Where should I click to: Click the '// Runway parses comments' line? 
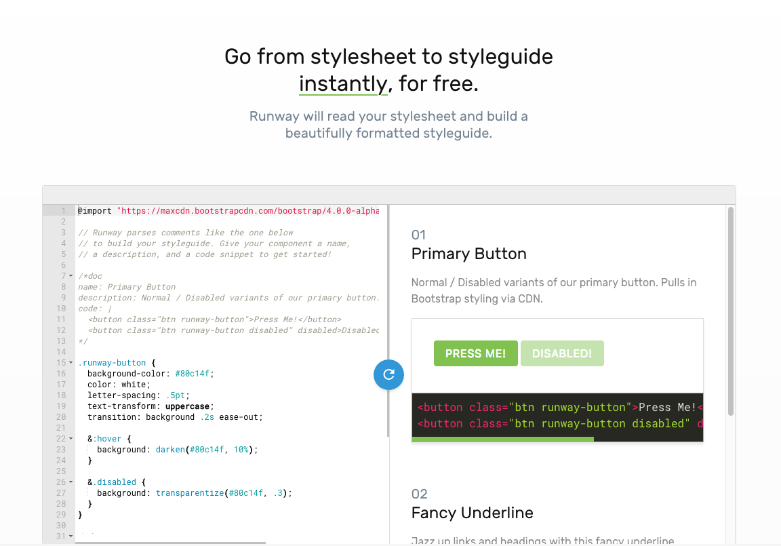pyautogui.click(x=185, y=233)
